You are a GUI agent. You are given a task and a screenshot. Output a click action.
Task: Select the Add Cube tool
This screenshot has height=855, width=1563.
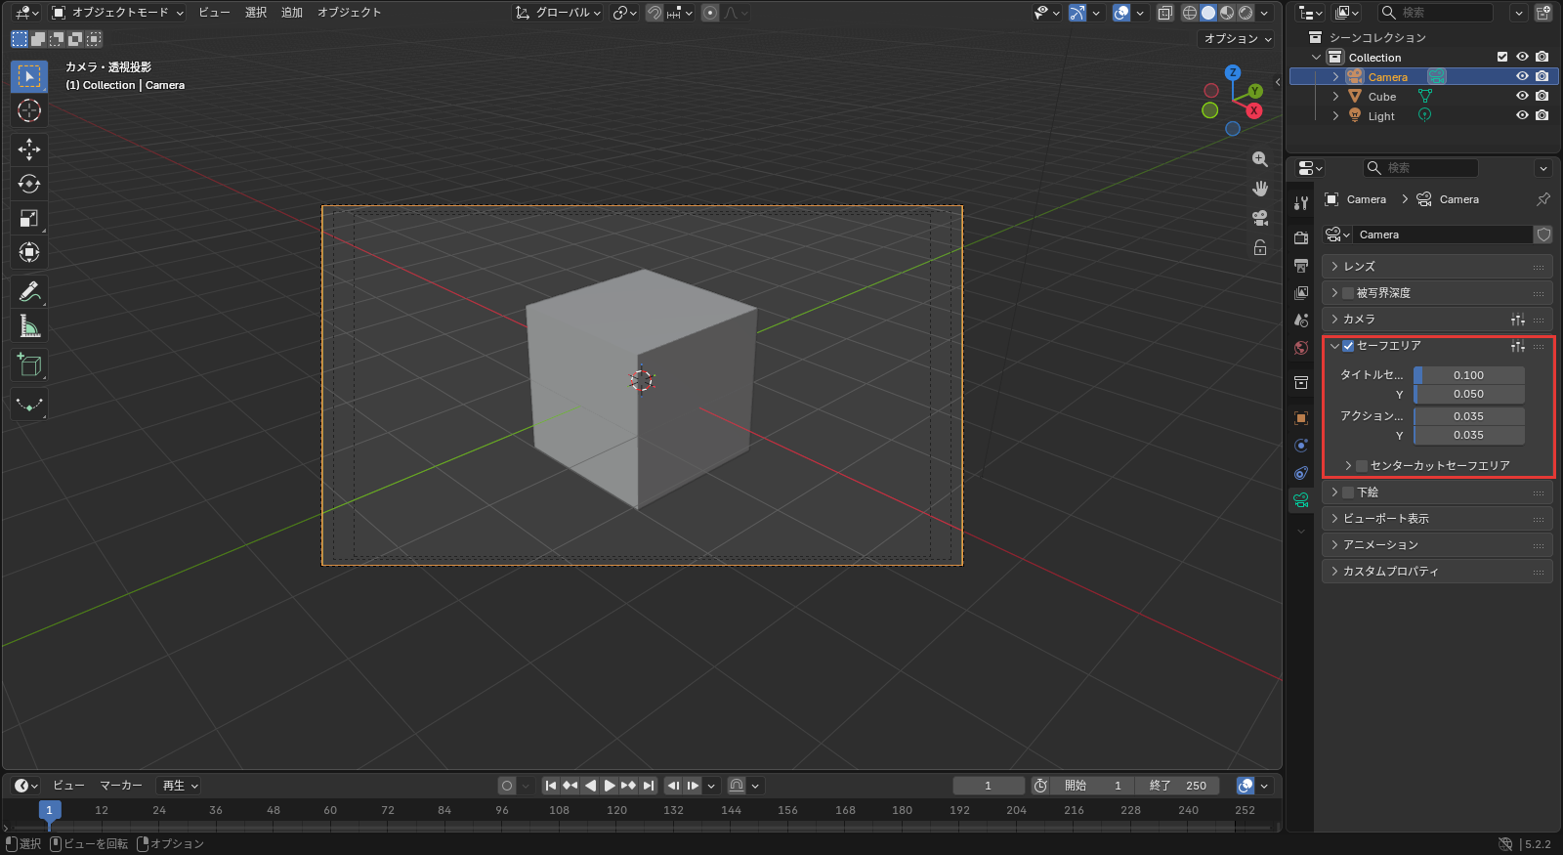click(x=29, y=365)
